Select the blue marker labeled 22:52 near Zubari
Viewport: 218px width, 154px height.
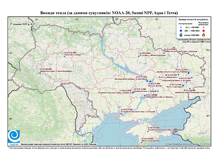coord(65,56)
